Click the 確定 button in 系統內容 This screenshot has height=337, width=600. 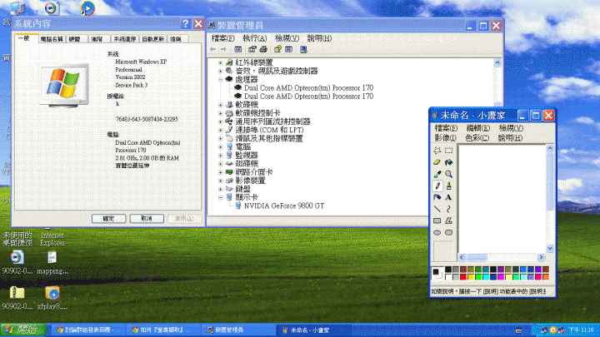point(108,219)
